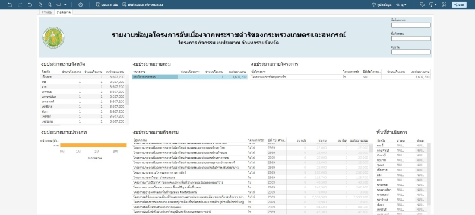The height and width of the screenshot is (215, 475).
Task: Click the scrollbar of the activities table
Action: pos(370,148)
